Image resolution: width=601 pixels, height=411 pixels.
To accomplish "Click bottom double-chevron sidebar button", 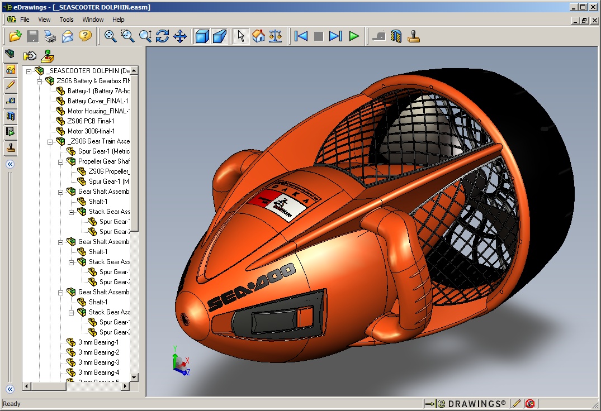I will pos(11,389).
